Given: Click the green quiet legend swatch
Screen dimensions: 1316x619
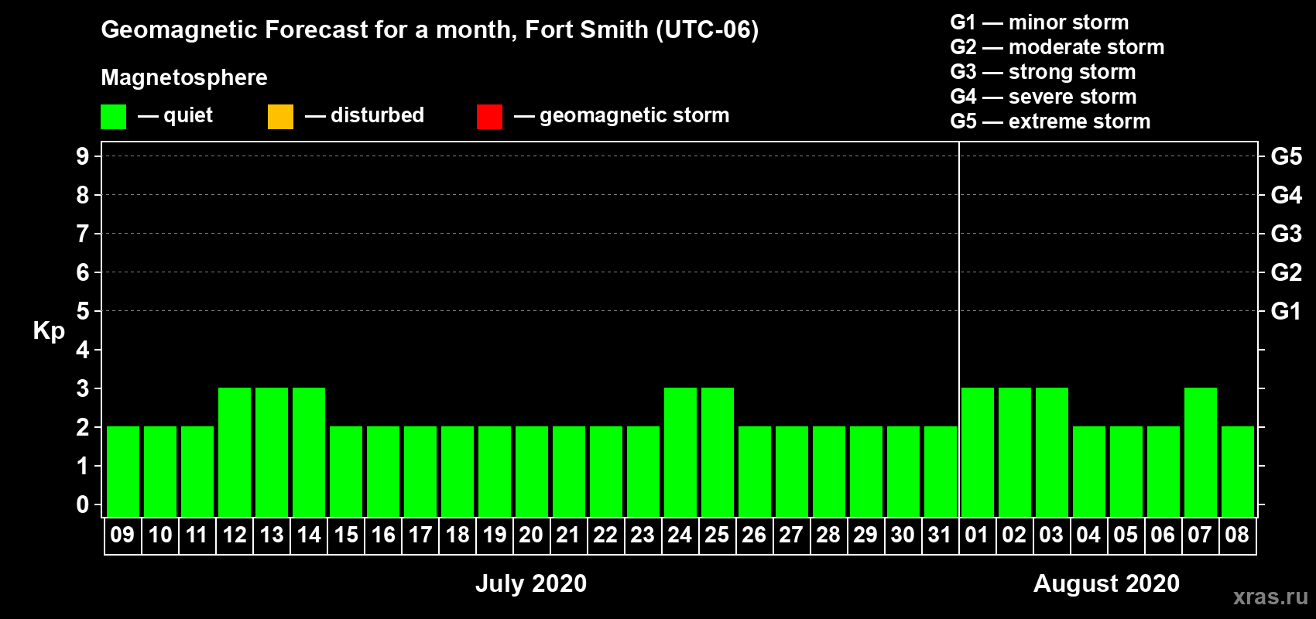Looking at the screenshot, I should point(113,117).
